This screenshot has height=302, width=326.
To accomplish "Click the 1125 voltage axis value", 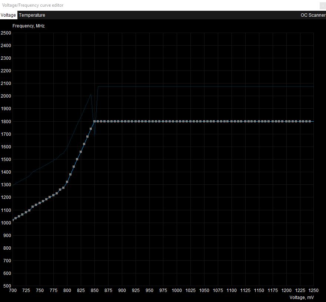I will click(x=245, y=290).
